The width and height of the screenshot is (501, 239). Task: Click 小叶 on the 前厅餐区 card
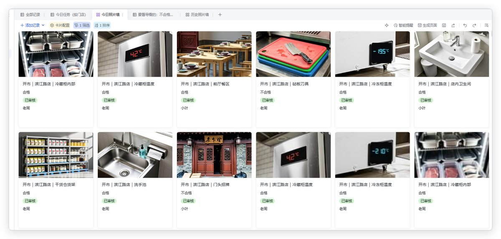click(x=185, y=108)
